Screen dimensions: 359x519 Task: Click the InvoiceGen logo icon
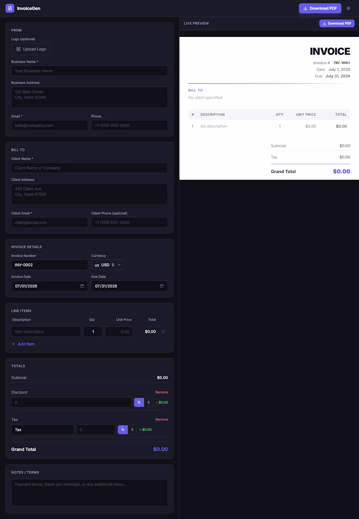click(x=10, y=8)
